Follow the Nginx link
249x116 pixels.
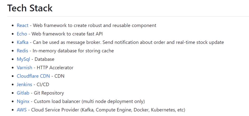pos(23,101)
